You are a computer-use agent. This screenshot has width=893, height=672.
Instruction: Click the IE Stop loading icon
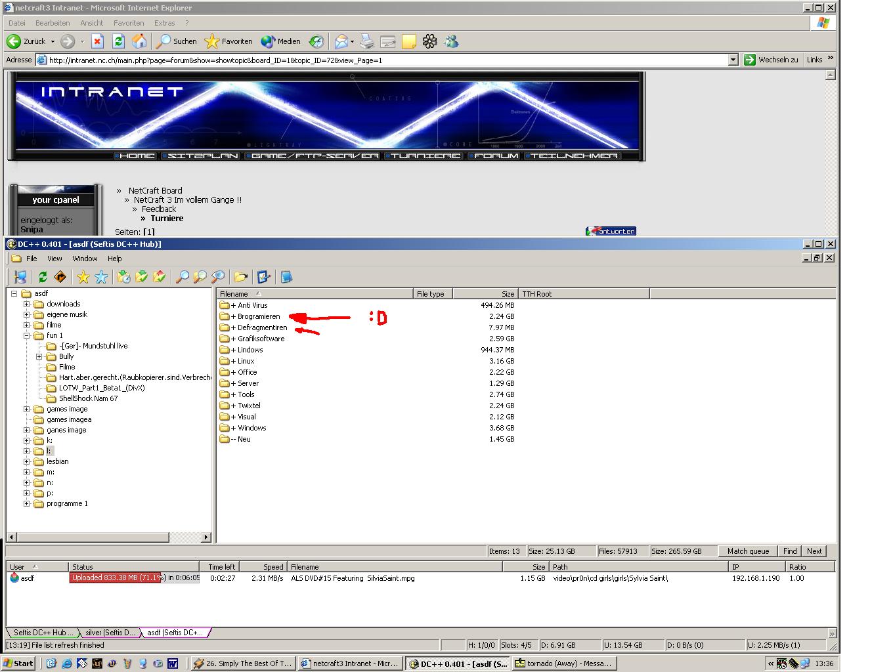coord(97,41)
